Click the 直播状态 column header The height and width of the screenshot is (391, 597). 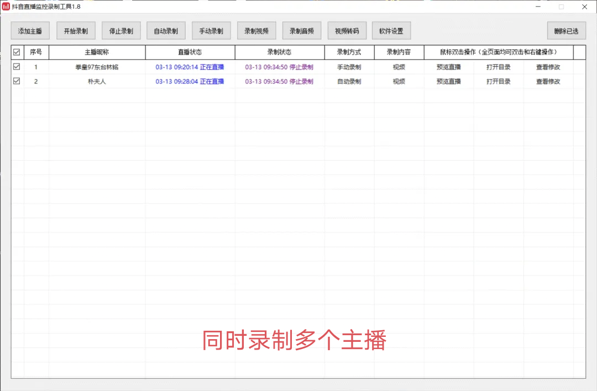coord(190,52)
